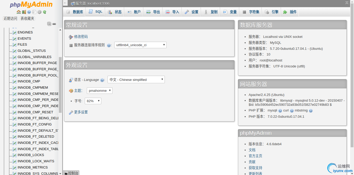Image resolution: width=354 pixels, height=175 pixels.
Task: Open the 文档 link
Action: (252, 150)
